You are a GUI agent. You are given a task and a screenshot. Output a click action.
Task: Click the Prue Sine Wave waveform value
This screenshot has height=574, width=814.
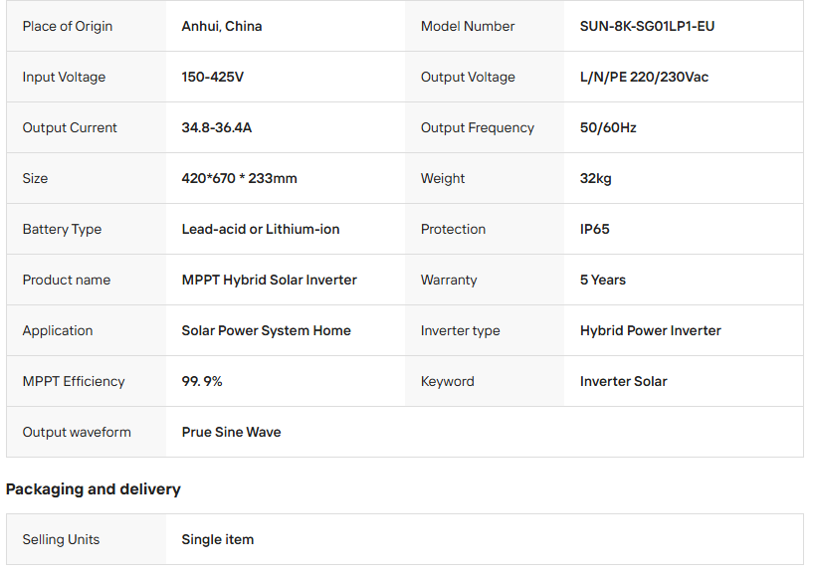(x=231, y=432)
